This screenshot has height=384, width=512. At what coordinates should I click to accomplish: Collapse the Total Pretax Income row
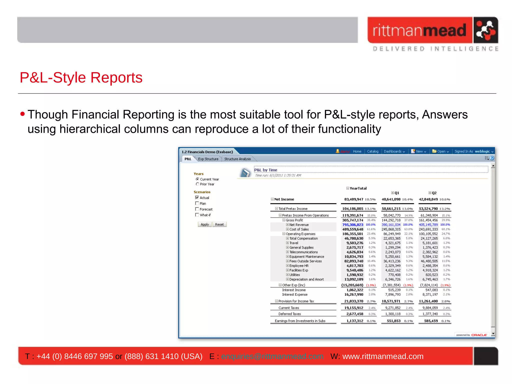click(x=276, y=208)
